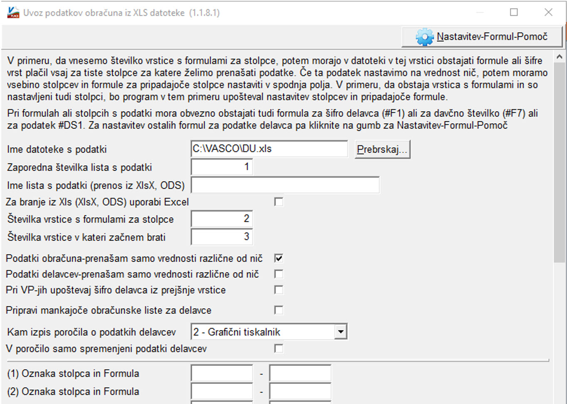Screen dimensions: 567x404
Task: Click the 'Ime datoteke s podatki' label
Action: (57, 149)
